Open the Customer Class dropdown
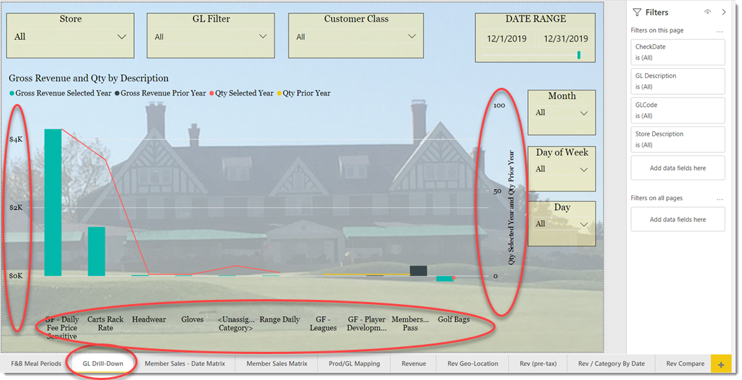Image resolution: width=742 pixels, height=380 pixels. point(412,37)
